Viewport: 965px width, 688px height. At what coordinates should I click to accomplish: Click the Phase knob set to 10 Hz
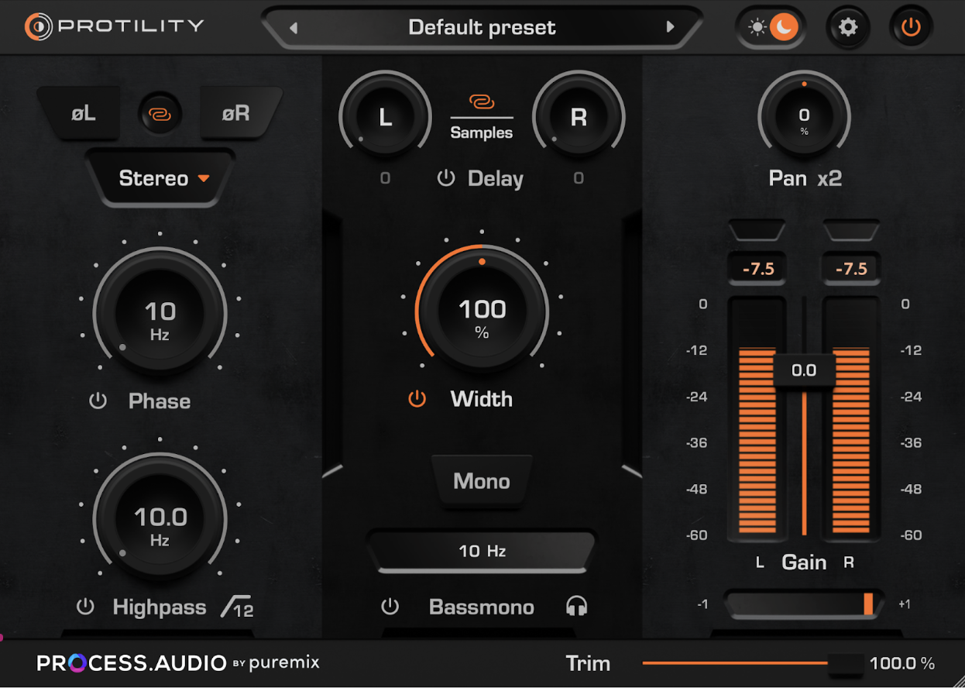(x=160, y=314)
